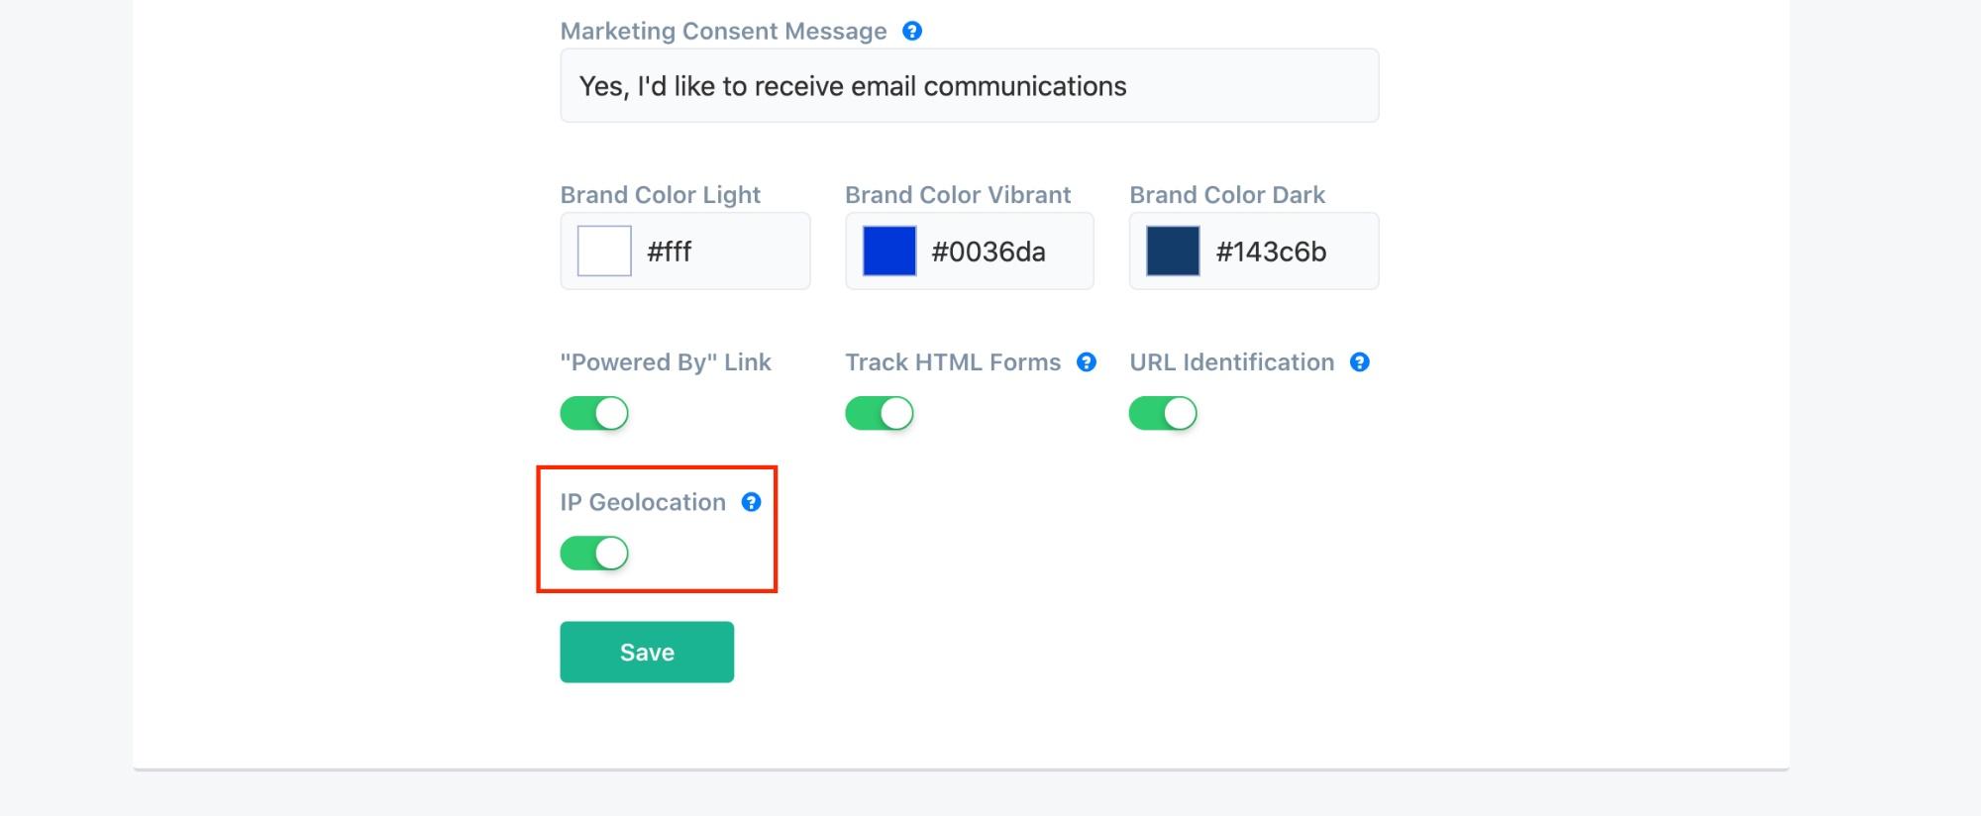Click the Marketing Consent Message help icon

912,31
